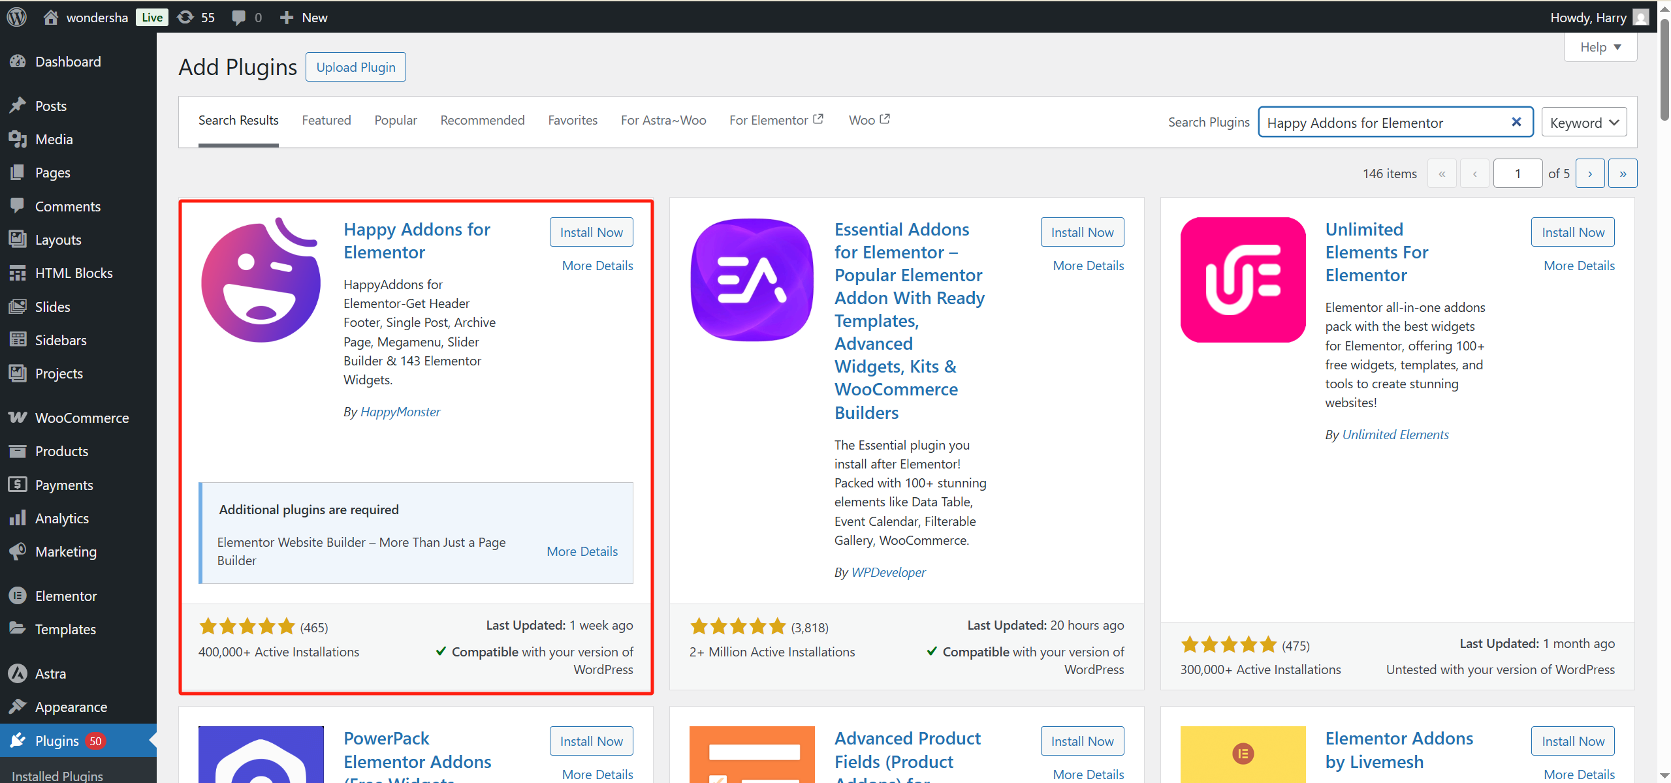Select the Comments icon in sidebar

pyautogui.click(x=18, y=206)
